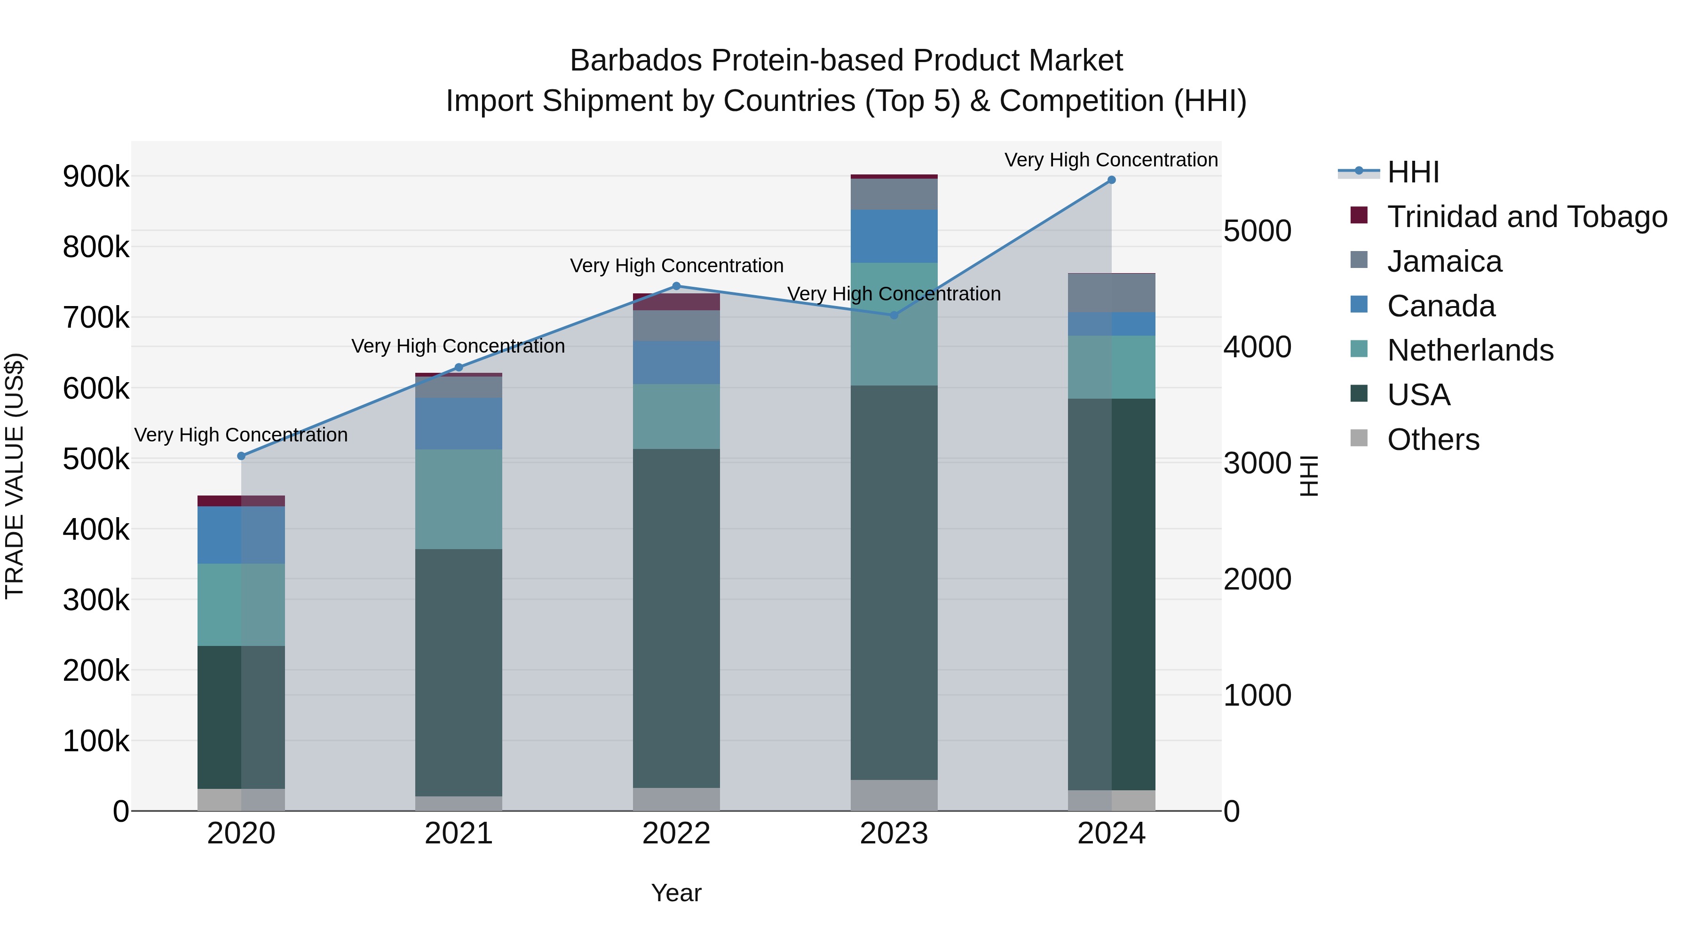Click the Year axis title
The width and height of the screenshot is (1693, 952).
coord(676,893)
